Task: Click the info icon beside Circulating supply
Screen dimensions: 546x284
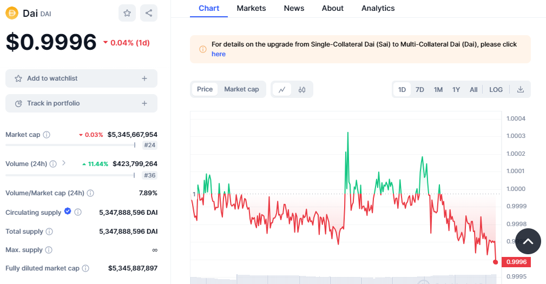Action: (x=78, y=212)
